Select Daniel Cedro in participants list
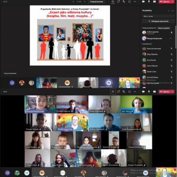 157,72
